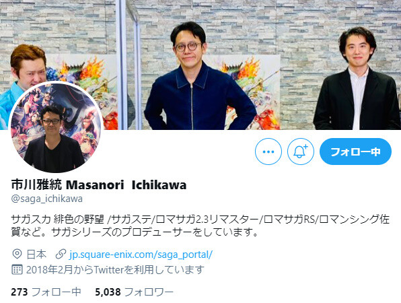Open the header banner photo

point(200,65)
